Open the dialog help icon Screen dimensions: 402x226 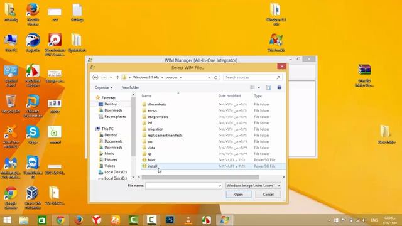[279, 87]
